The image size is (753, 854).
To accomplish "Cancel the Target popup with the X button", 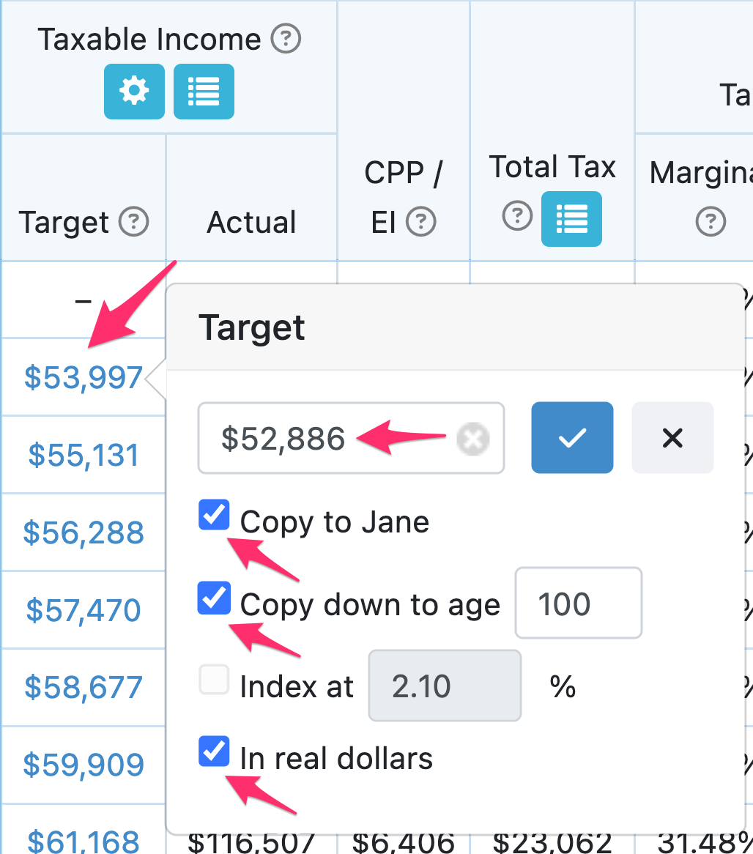I will pyautogui.click(x=672, y=437).
